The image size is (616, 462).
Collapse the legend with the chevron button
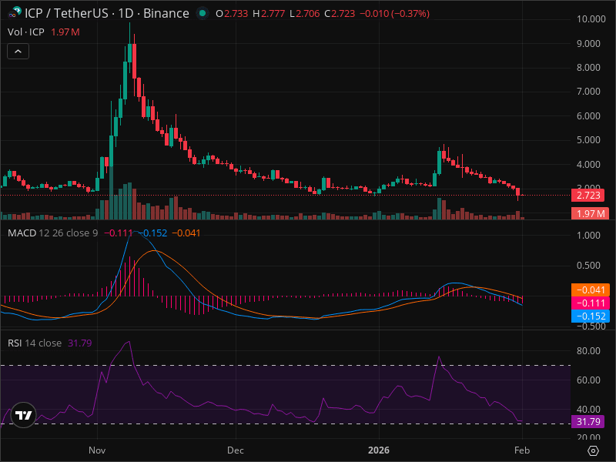17,51
